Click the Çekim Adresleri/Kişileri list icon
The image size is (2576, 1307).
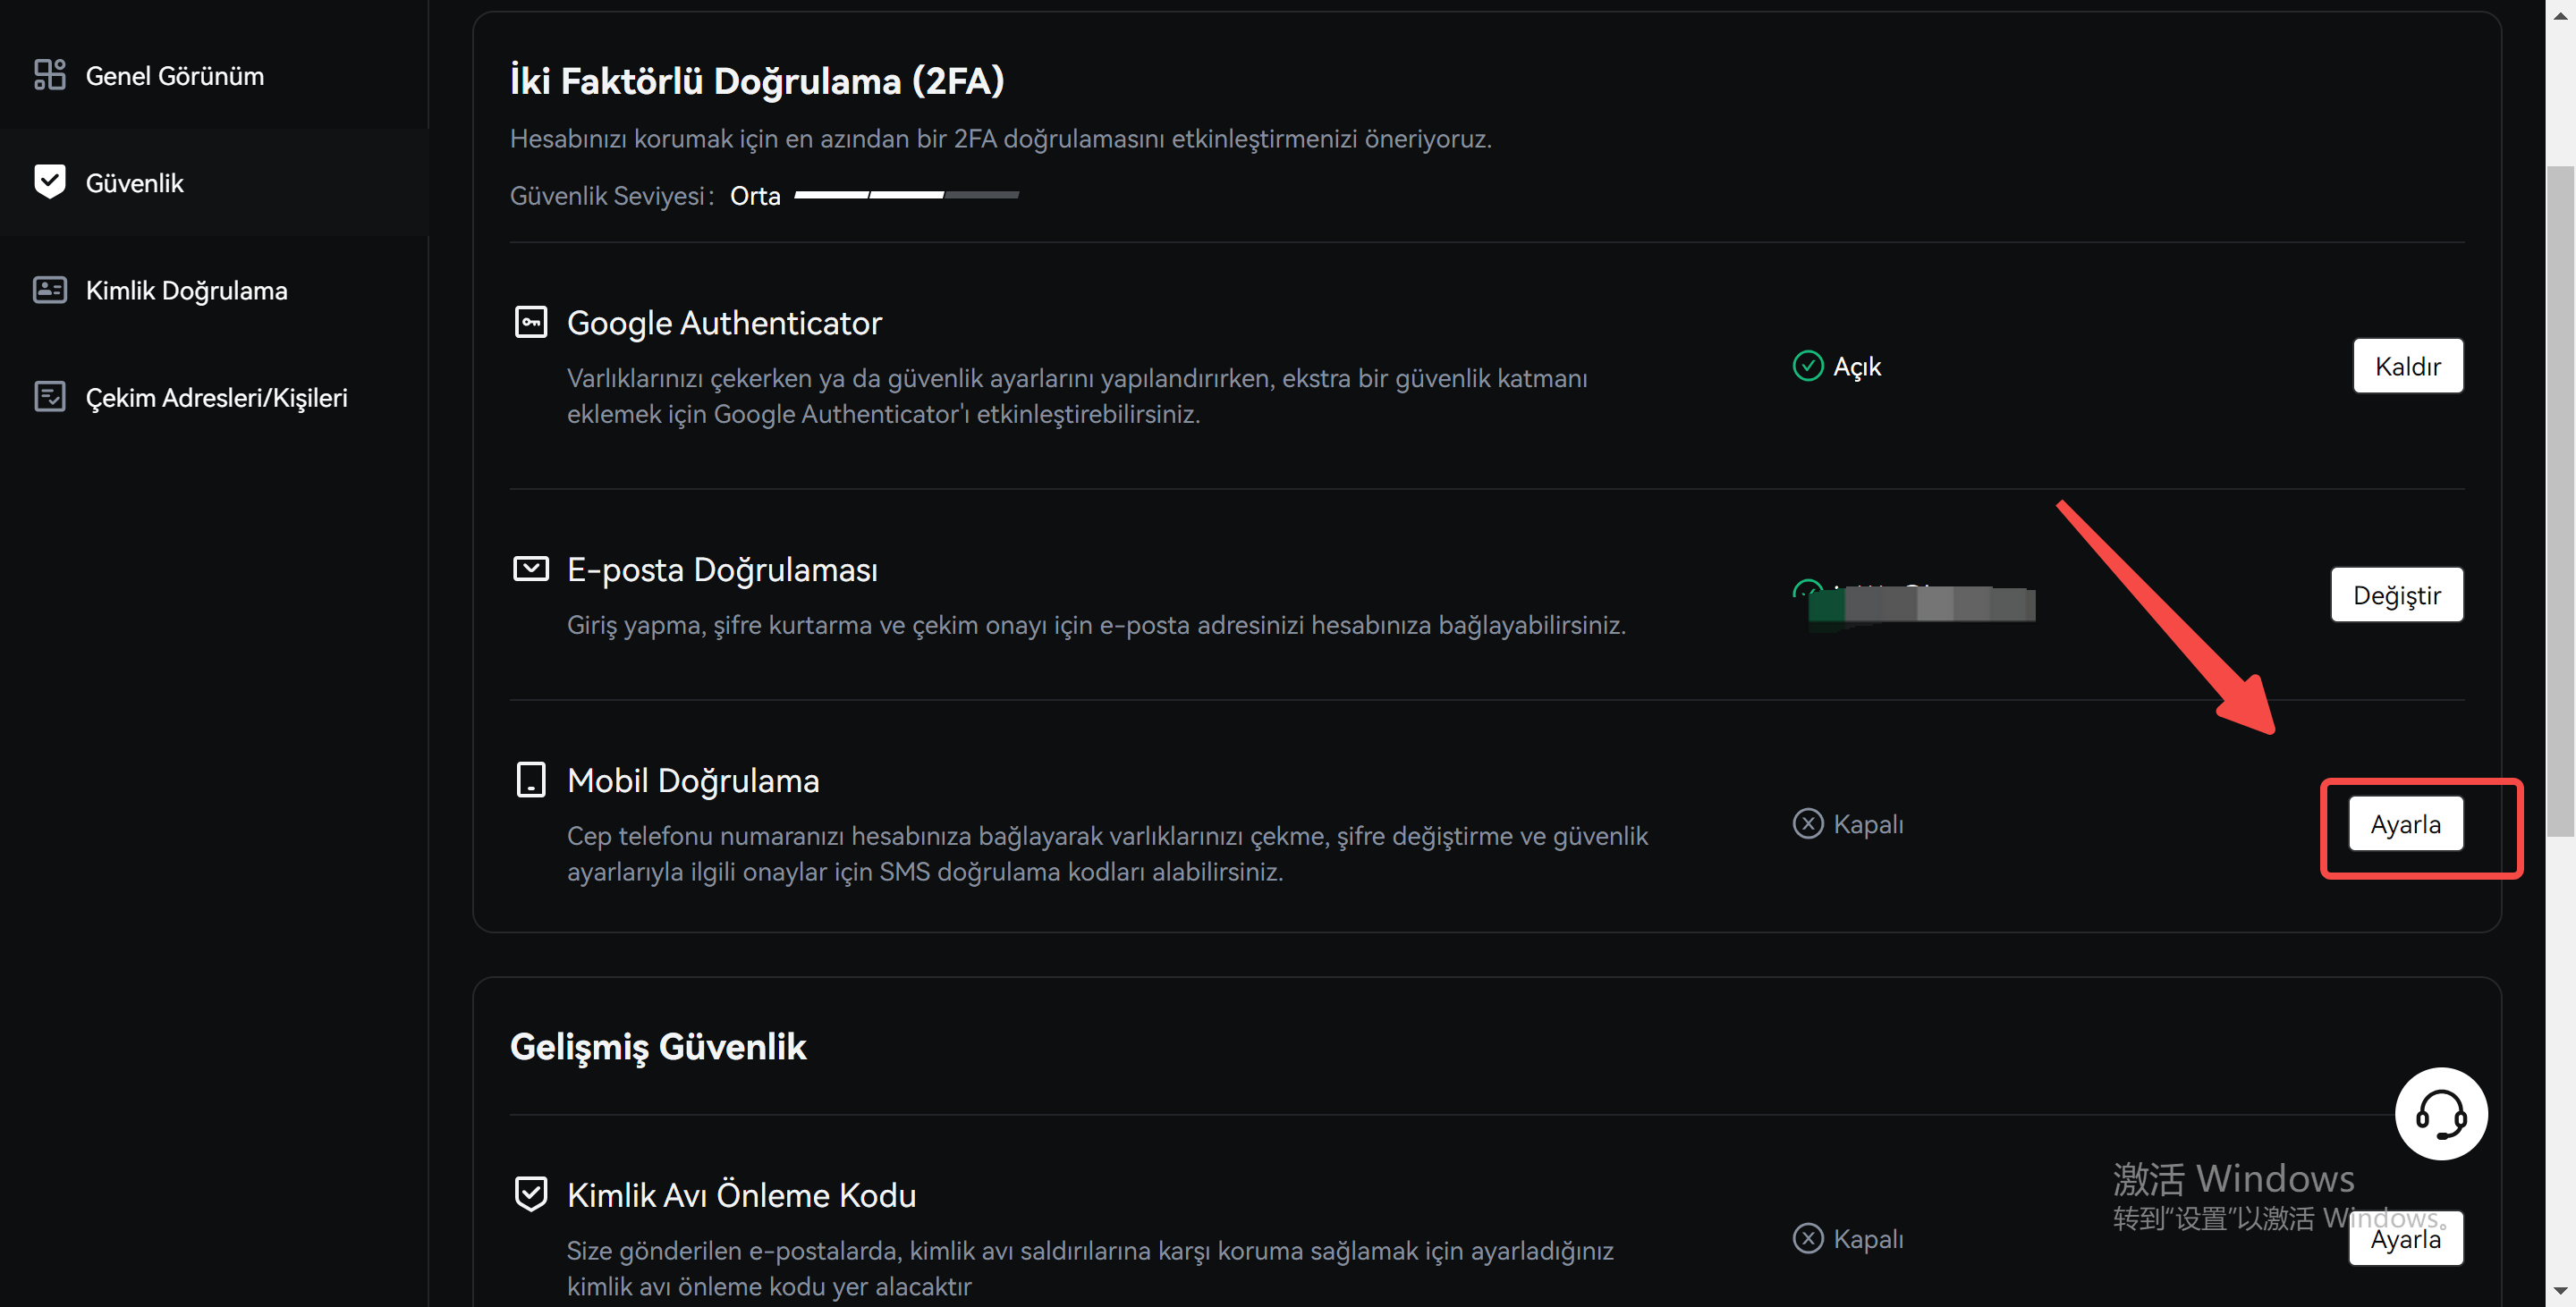(49, 397)
